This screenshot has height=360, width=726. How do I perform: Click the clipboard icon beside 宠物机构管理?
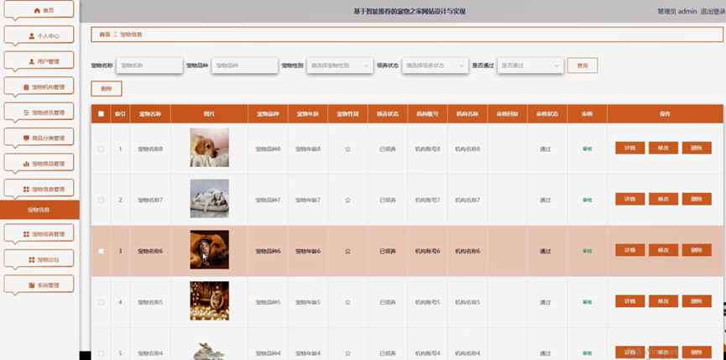(x=26, y=87)
